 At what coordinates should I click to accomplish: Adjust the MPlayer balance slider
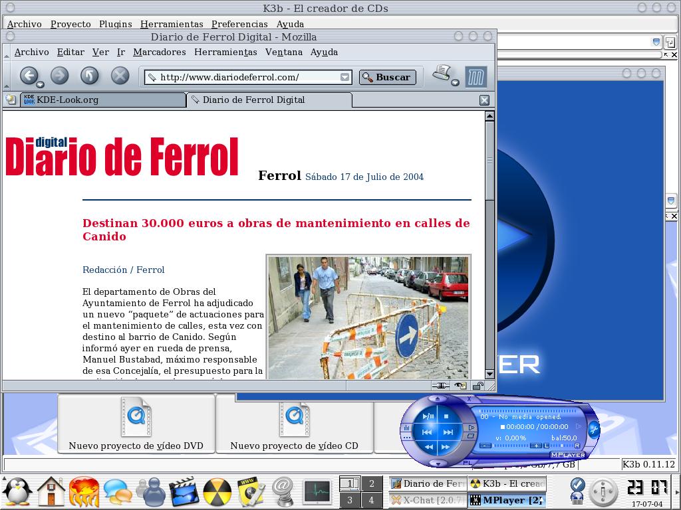(562, 446)
